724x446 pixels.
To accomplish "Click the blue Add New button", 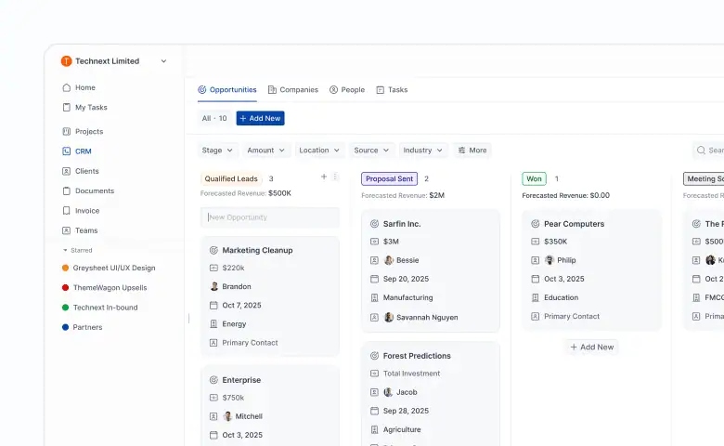I will tap(260, 119).
